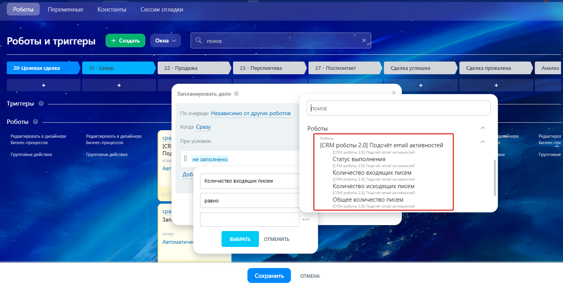Click plus under Сделка провалена stage

pyautogui.click(x=496, y=85)
